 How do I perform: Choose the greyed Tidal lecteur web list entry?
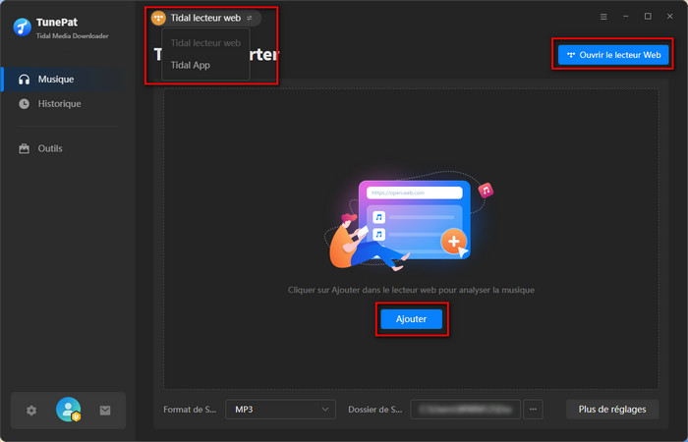[205, 43]
